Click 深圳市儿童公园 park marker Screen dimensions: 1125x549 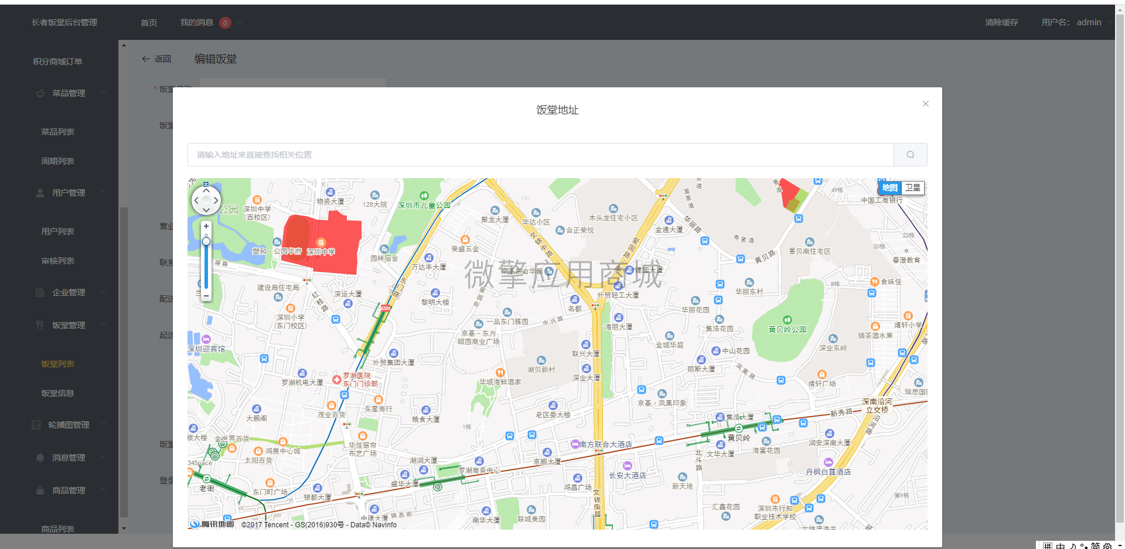(x=424, y=196)
